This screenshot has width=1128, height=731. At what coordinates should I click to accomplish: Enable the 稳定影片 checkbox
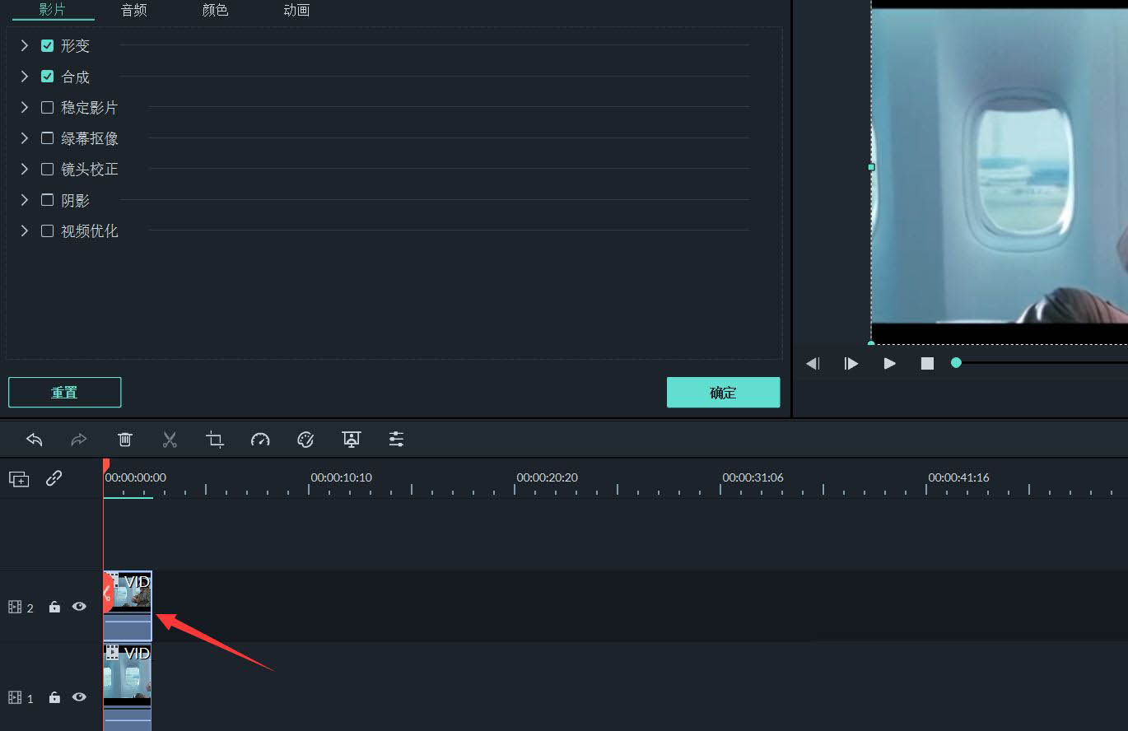[48, 108]
